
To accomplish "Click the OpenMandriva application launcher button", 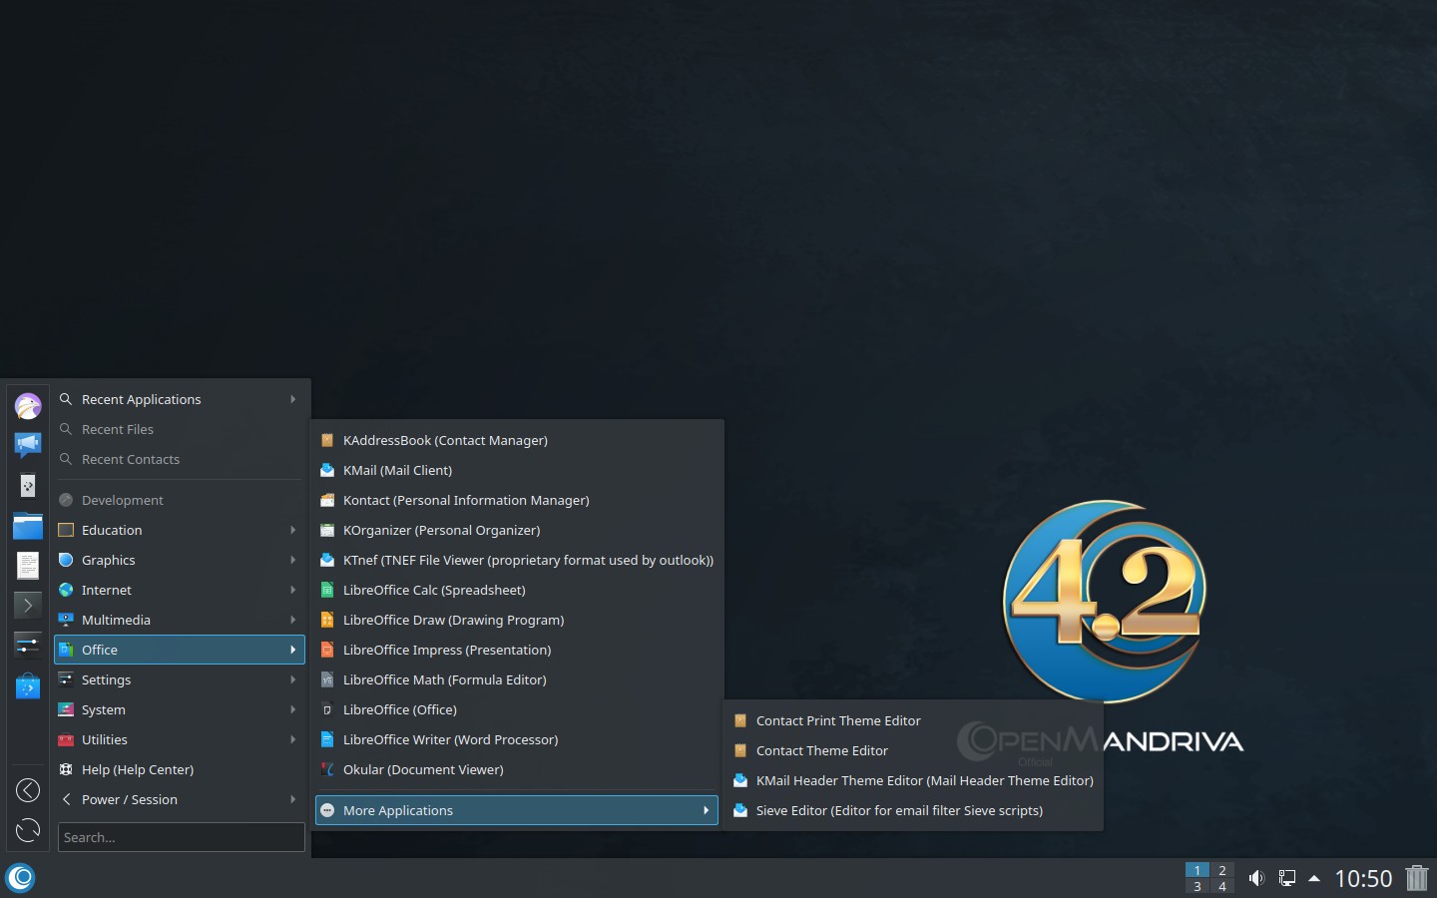I will pos(20,878).
